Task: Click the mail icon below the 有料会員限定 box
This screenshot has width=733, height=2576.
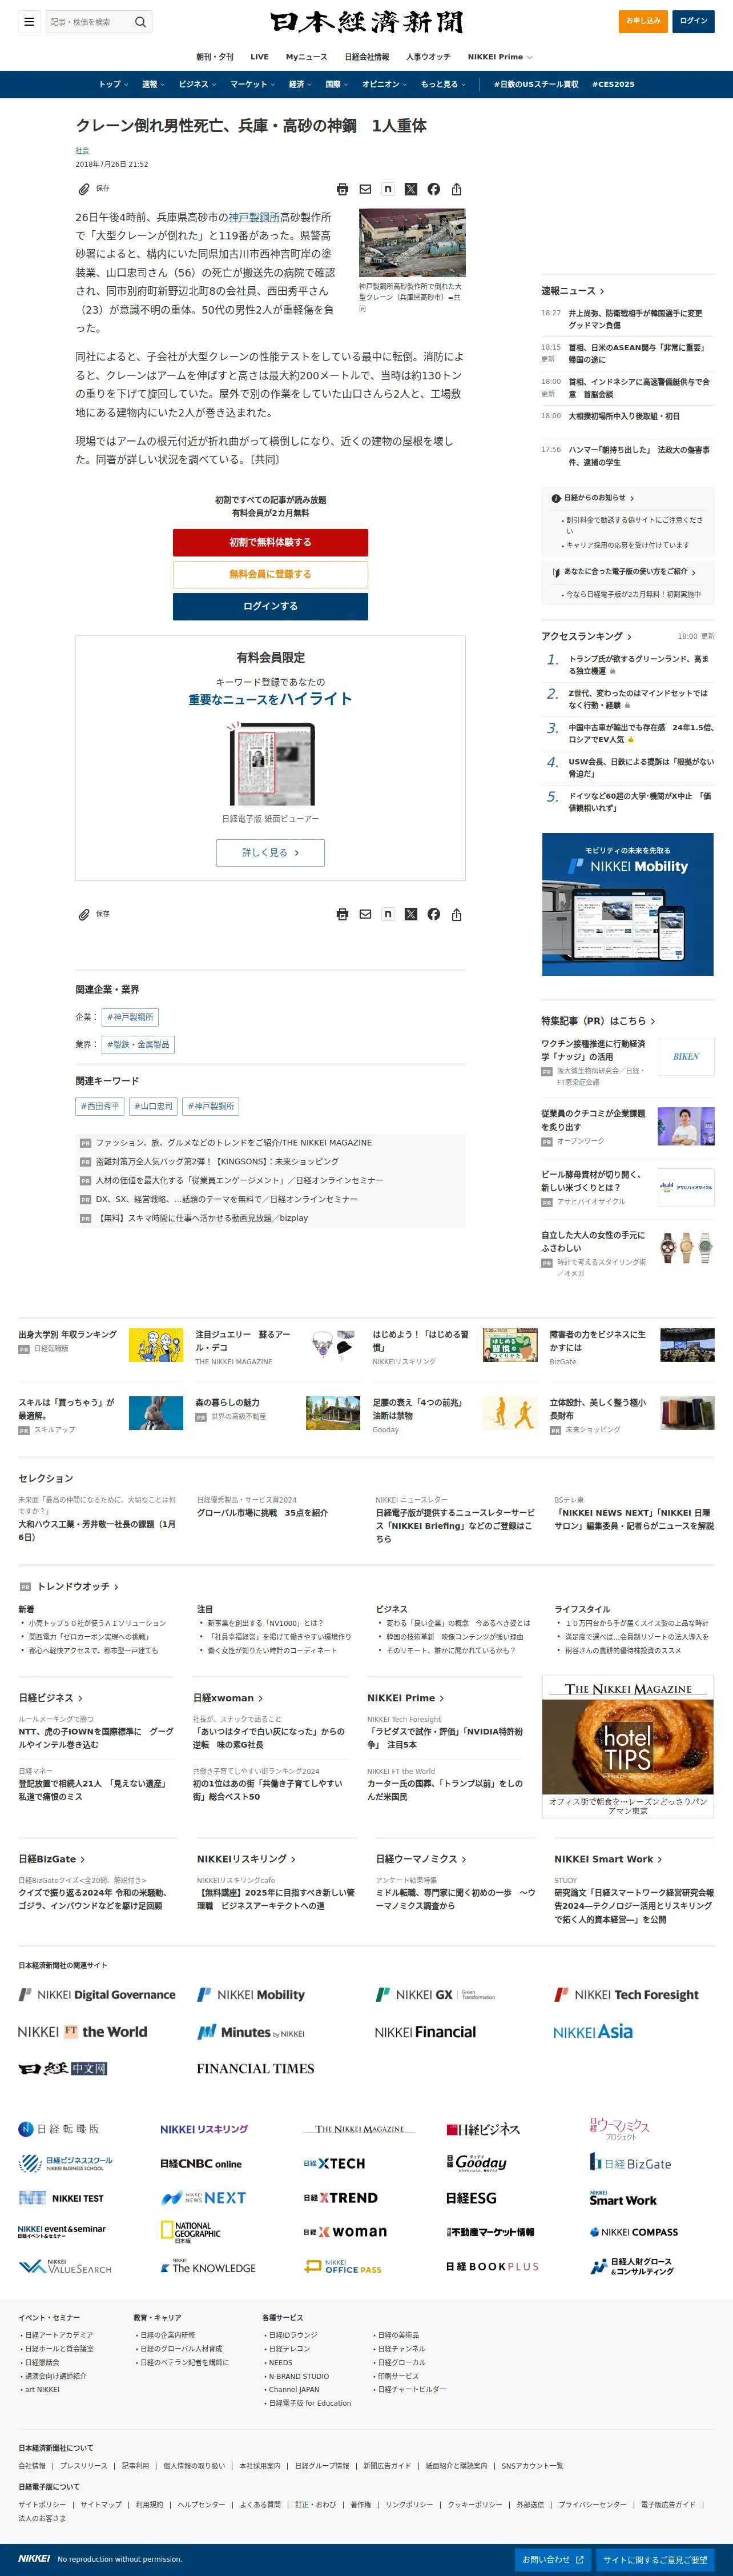Action: click(365, 914)
